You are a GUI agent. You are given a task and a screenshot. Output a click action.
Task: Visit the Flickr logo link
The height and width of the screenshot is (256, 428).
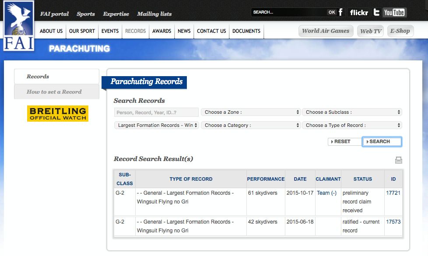point(359,13)
